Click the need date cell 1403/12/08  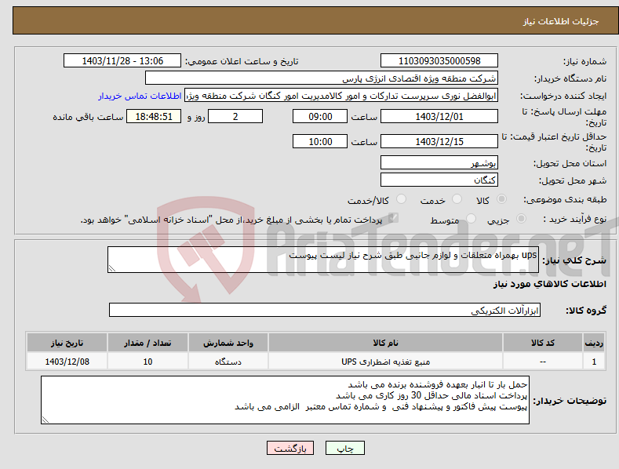(x=67, y=362)
